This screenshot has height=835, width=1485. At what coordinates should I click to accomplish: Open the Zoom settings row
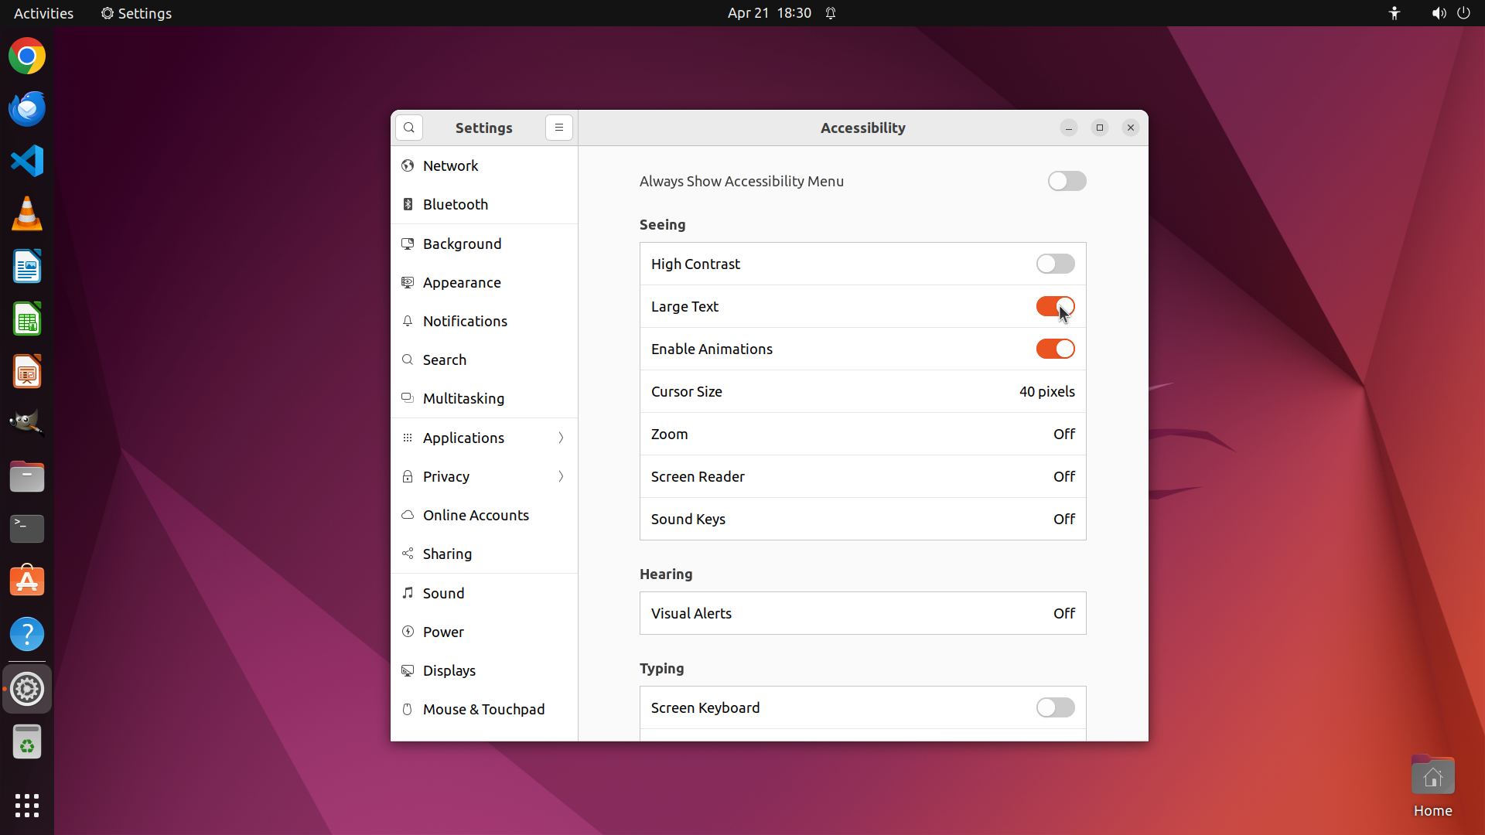pyautogui.click(x=862, y=434)
